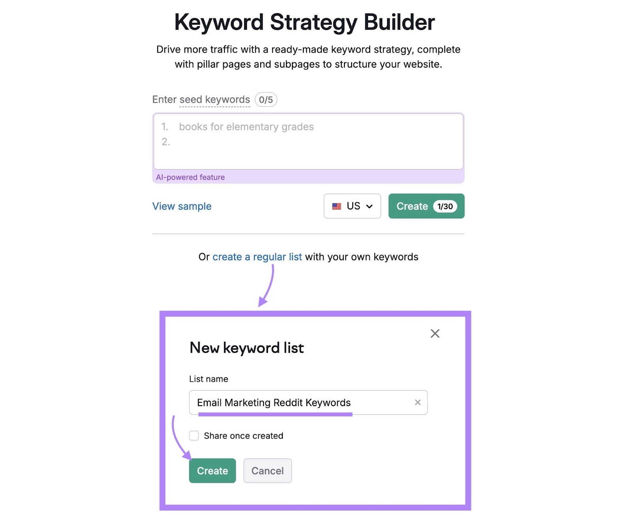Expand the US location chevron
This screenshot has height=529, width=632.
(370, 206)
